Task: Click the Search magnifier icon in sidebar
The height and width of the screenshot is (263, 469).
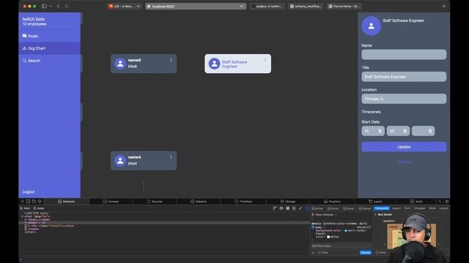Action: click(x=24, y=61)
